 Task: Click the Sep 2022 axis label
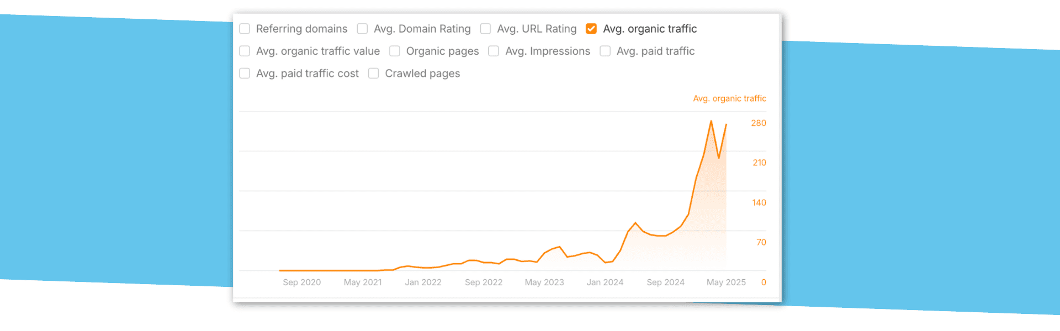point(484,282)
